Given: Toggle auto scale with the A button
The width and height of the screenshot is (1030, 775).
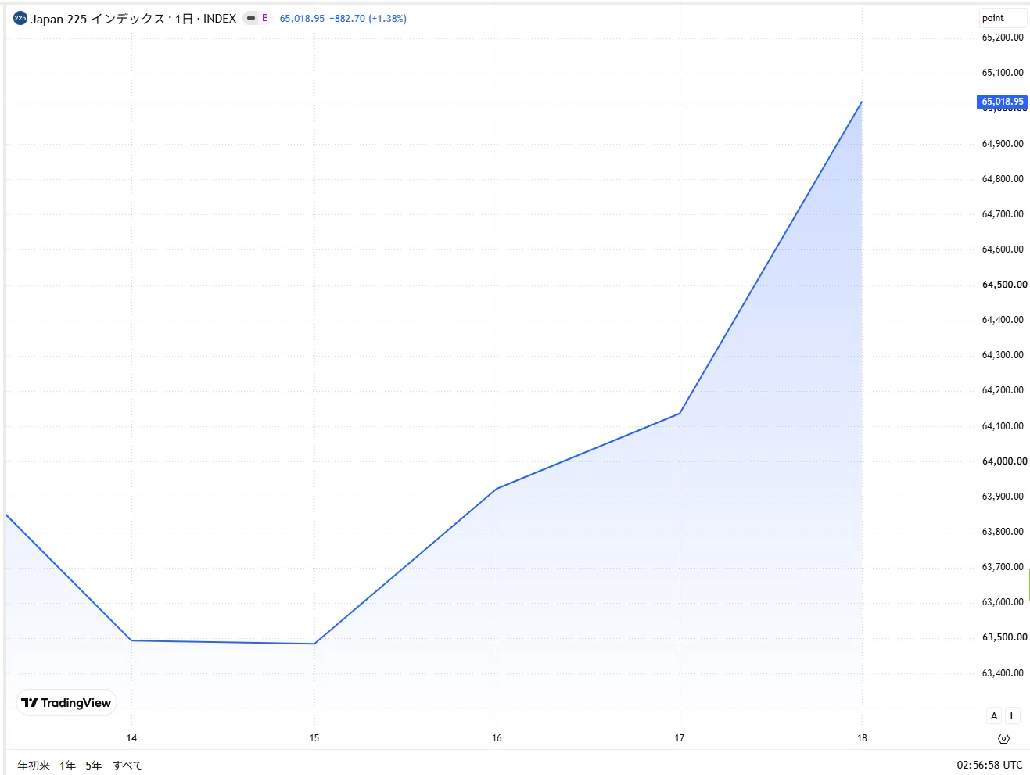Looking at the screenshot, I should (994, 716).
